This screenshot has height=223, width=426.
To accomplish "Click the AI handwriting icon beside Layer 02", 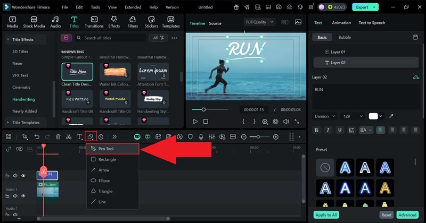I will [416, 77].
